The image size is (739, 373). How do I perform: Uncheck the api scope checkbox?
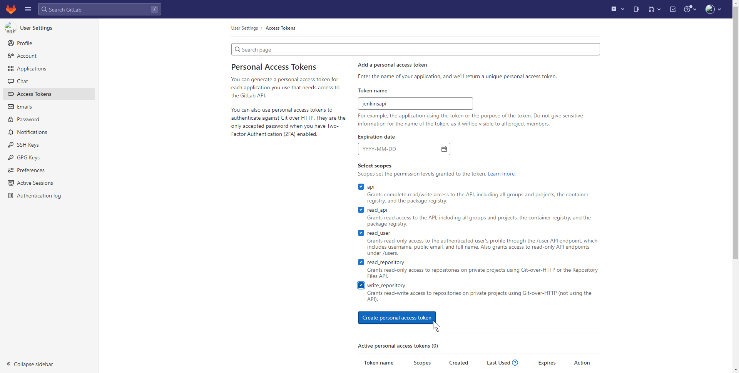click(361, 187)
